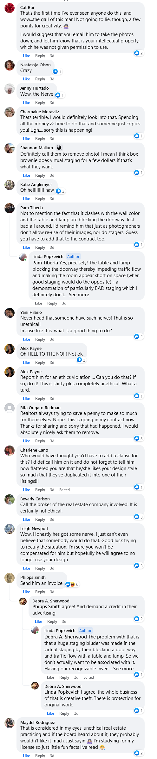Open Rita Ongaro Redman's default avatar
Viewport: 157px width, 759px height.
(x=10, y=408)
